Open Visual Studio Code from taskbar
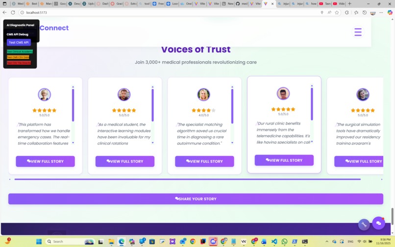395x247 pixels. pos(274,242)
